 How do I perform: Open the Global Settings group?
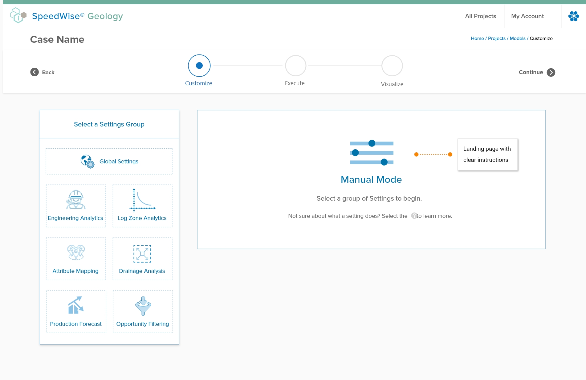(x=109, y=162)
